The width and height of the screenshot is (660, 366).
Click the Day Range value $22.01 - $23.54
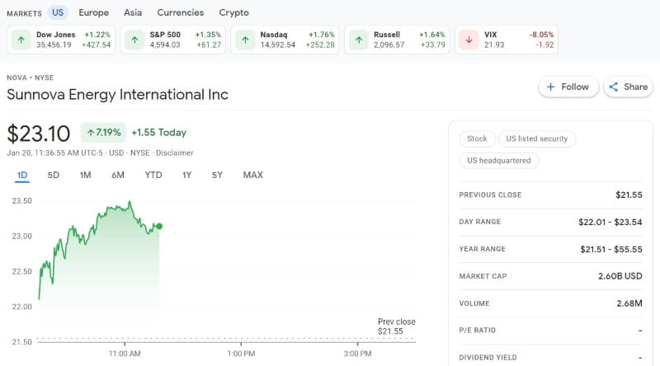click(610, 222)
